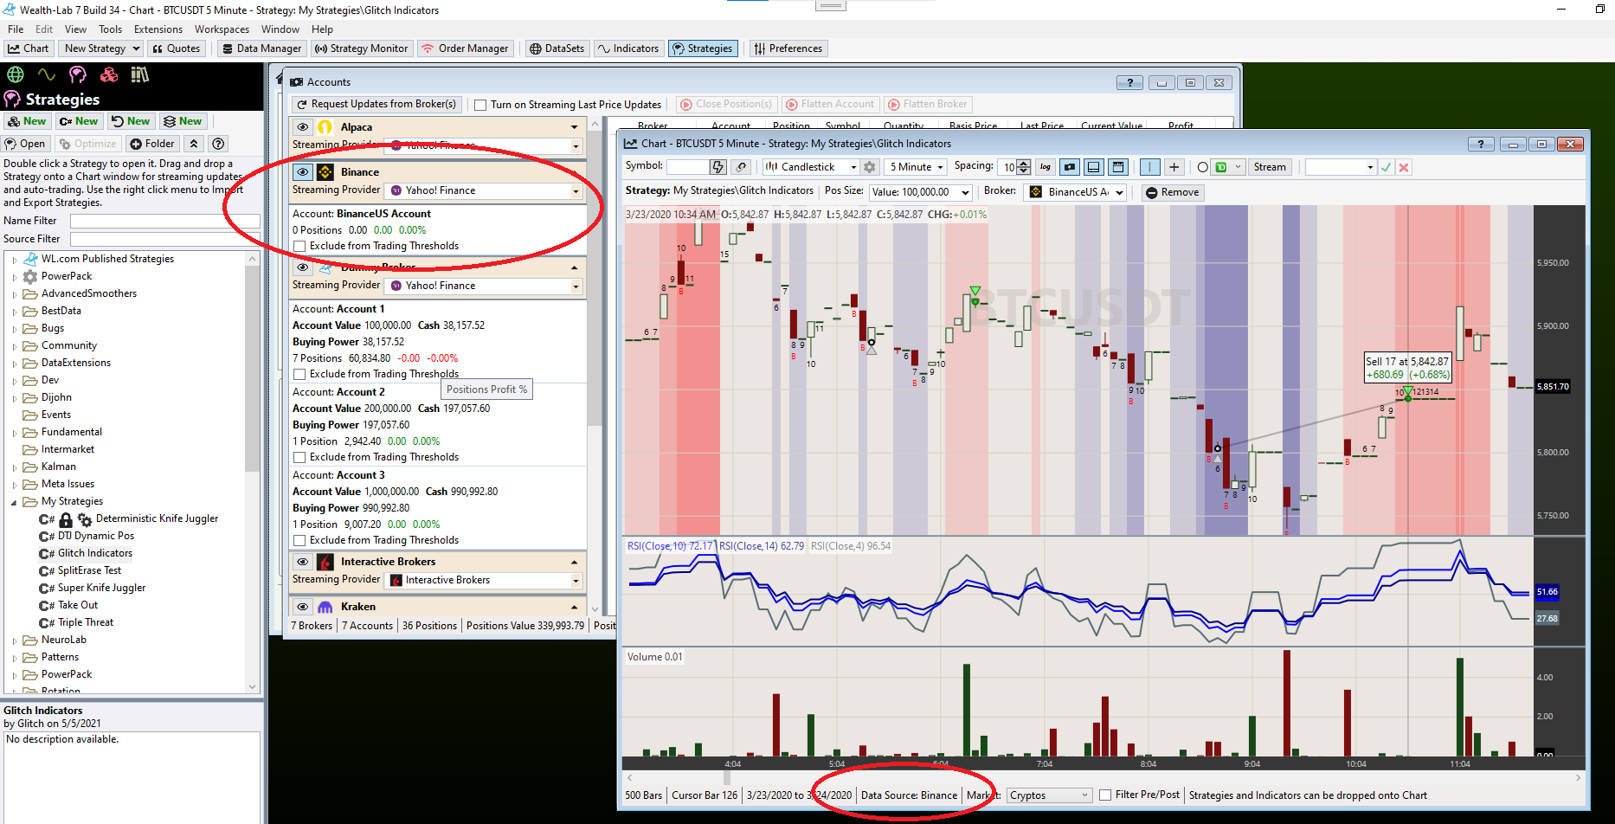
Task: Open the books library sidebar icon
Action: [x=139, y=75]
